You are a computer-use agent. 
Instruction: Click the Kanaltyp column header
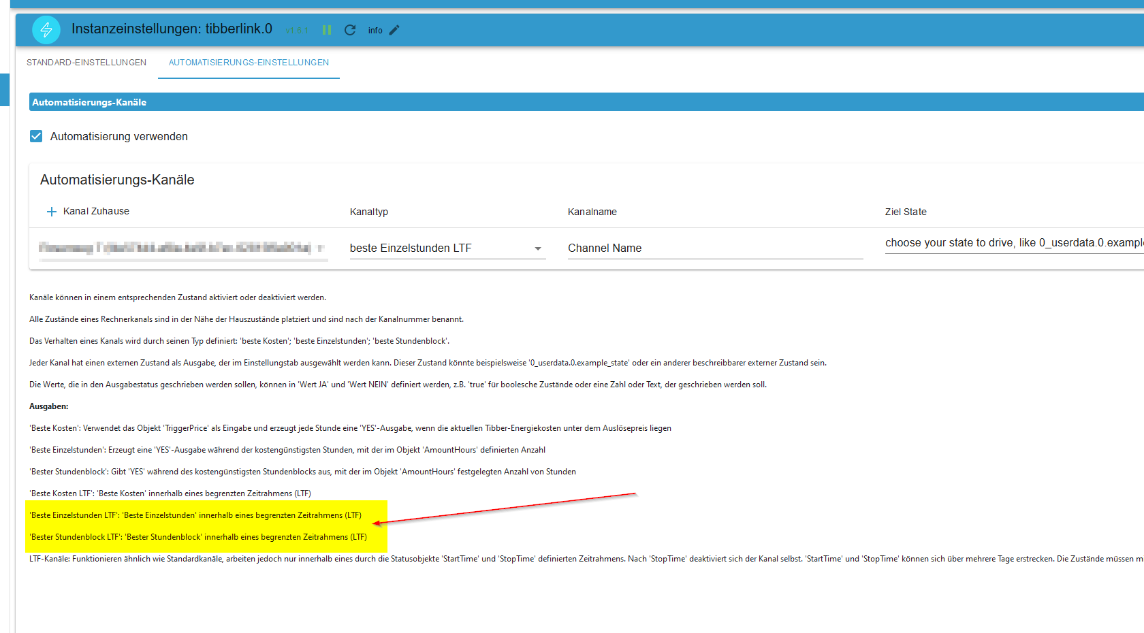tap(369, 212)
